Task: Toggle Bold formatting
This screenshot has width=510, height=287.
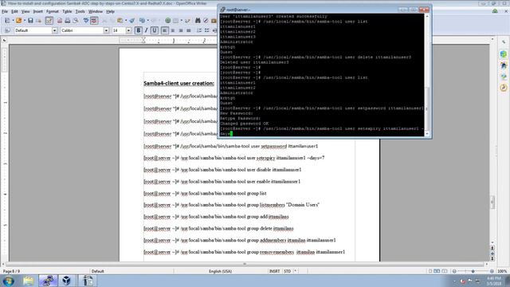Action: coord(138,30)
